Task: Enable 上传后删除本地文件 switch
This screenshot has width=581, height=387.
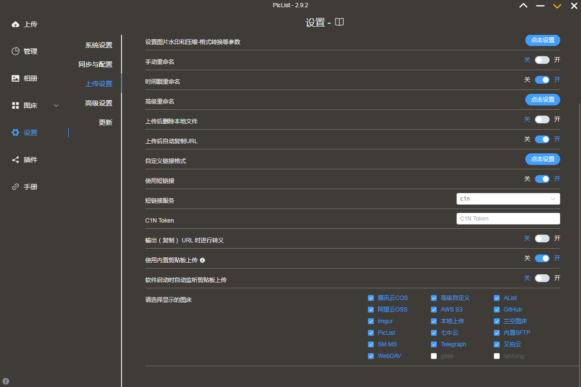Action: point(542,119)
